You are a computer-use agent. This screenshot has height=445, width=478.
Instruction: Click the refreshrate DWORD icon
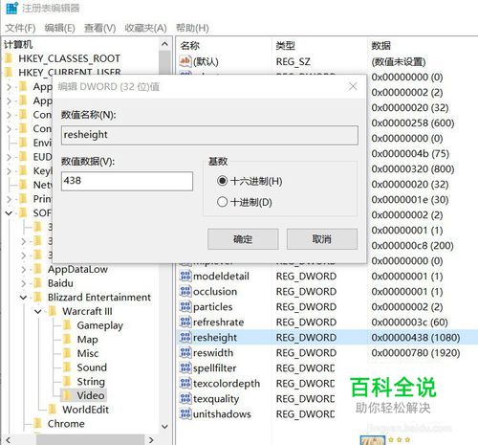[185, 322]
